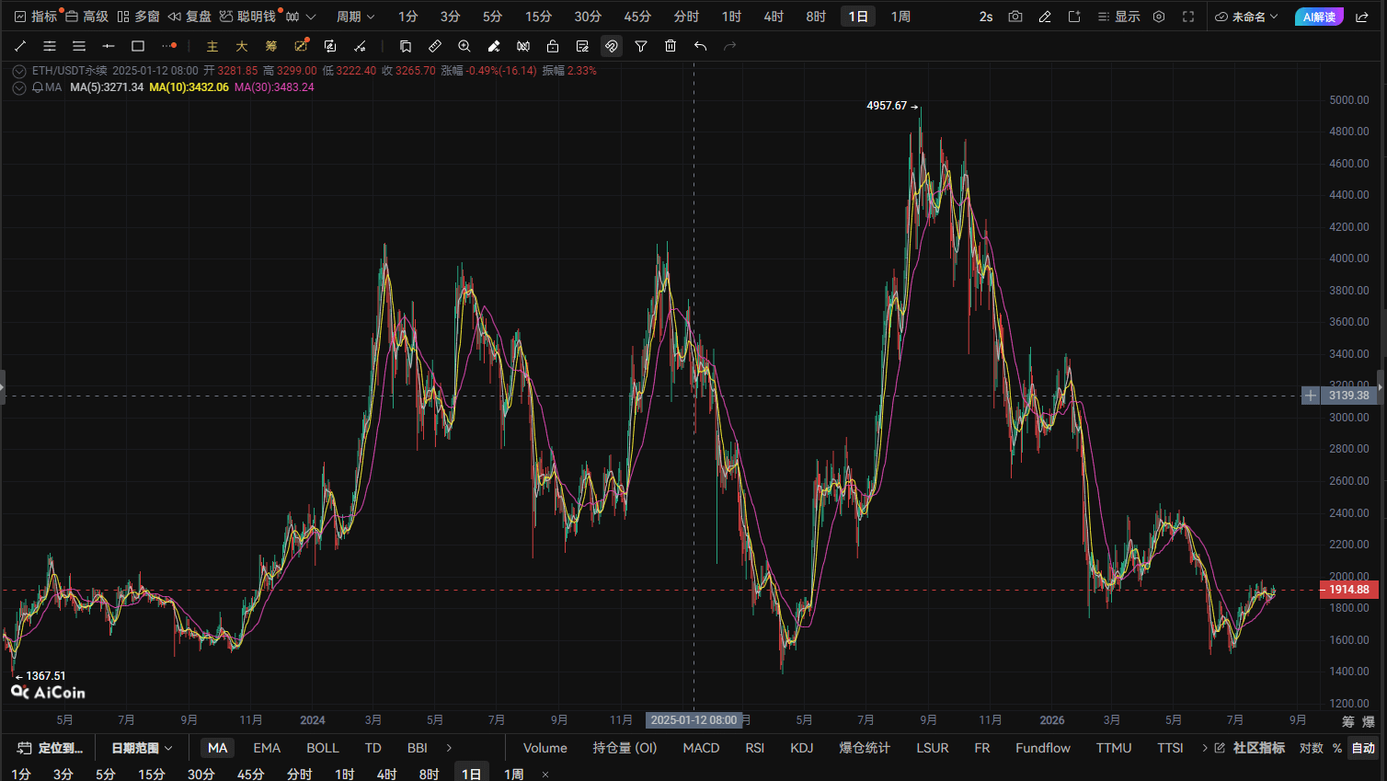The width and height of the screenshot is (1387, 781).
Task: Start 复盘 replay mode
Action: coord(190,17)
